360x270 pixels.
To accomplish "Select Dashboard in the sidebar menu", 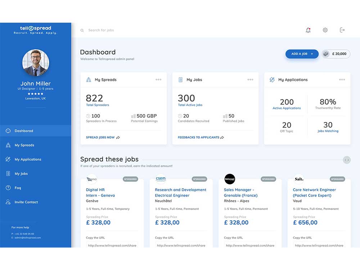I will click(36, 131).
